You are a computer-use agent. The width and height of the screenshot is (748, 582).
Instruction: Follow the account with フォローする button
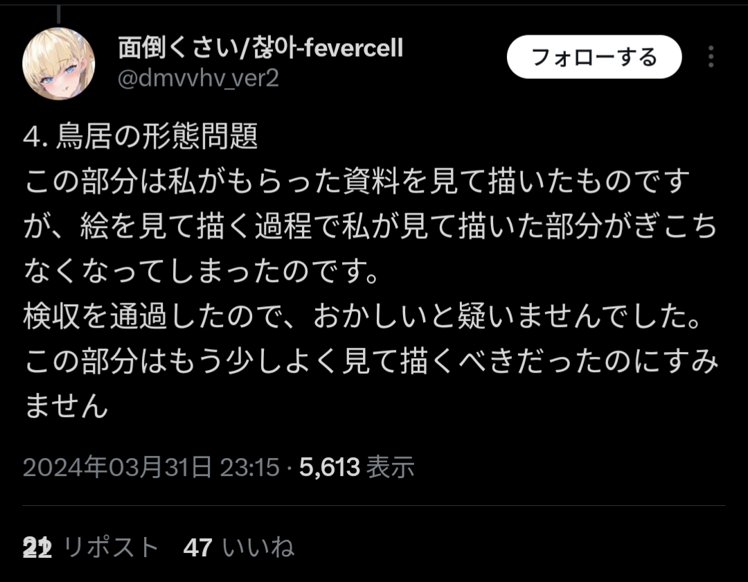594,57
